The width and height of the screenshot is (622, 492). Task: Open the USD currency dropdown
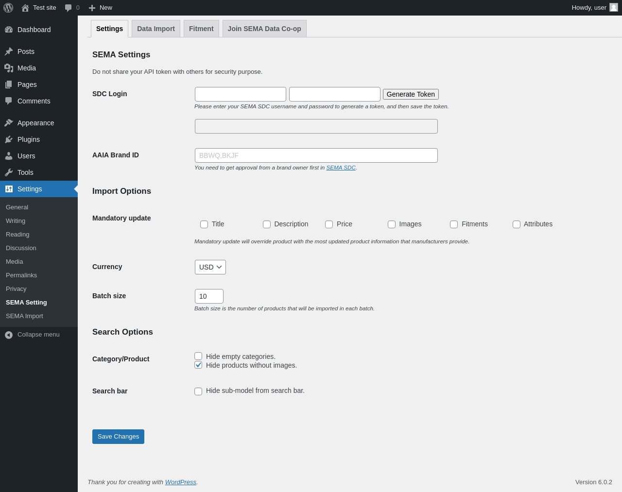pyautogui.click(x=210, y=267)
